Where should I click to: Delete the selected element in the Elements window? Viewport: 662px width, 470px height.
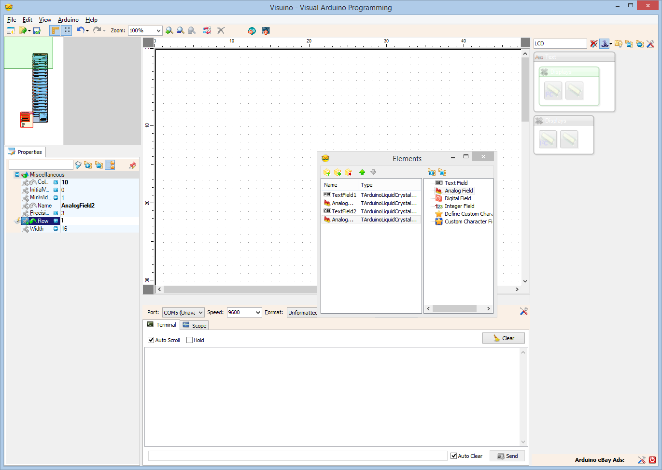[x=349, y=172]
